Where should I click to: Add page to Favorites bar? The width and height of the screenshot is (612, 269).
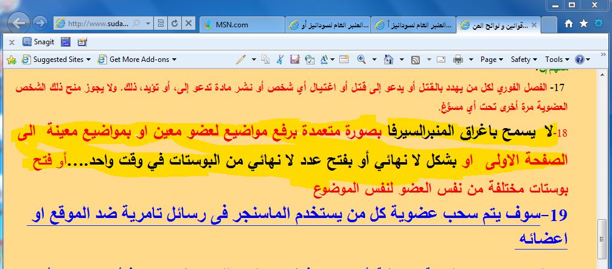click(12, 60)
